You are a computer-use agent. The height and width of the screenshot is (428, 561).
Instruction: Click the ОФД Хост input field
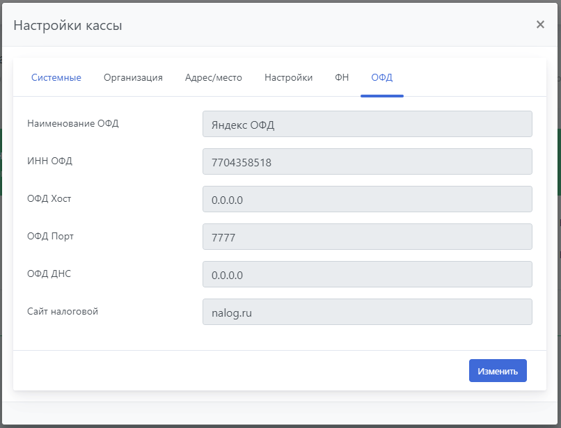(x=367, y=200)
